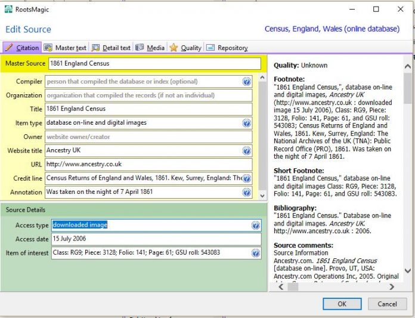This screenshot has width=415, height=318.
Task: Click the 'Footnote:' heading in preview
Action: pos(289,79)
